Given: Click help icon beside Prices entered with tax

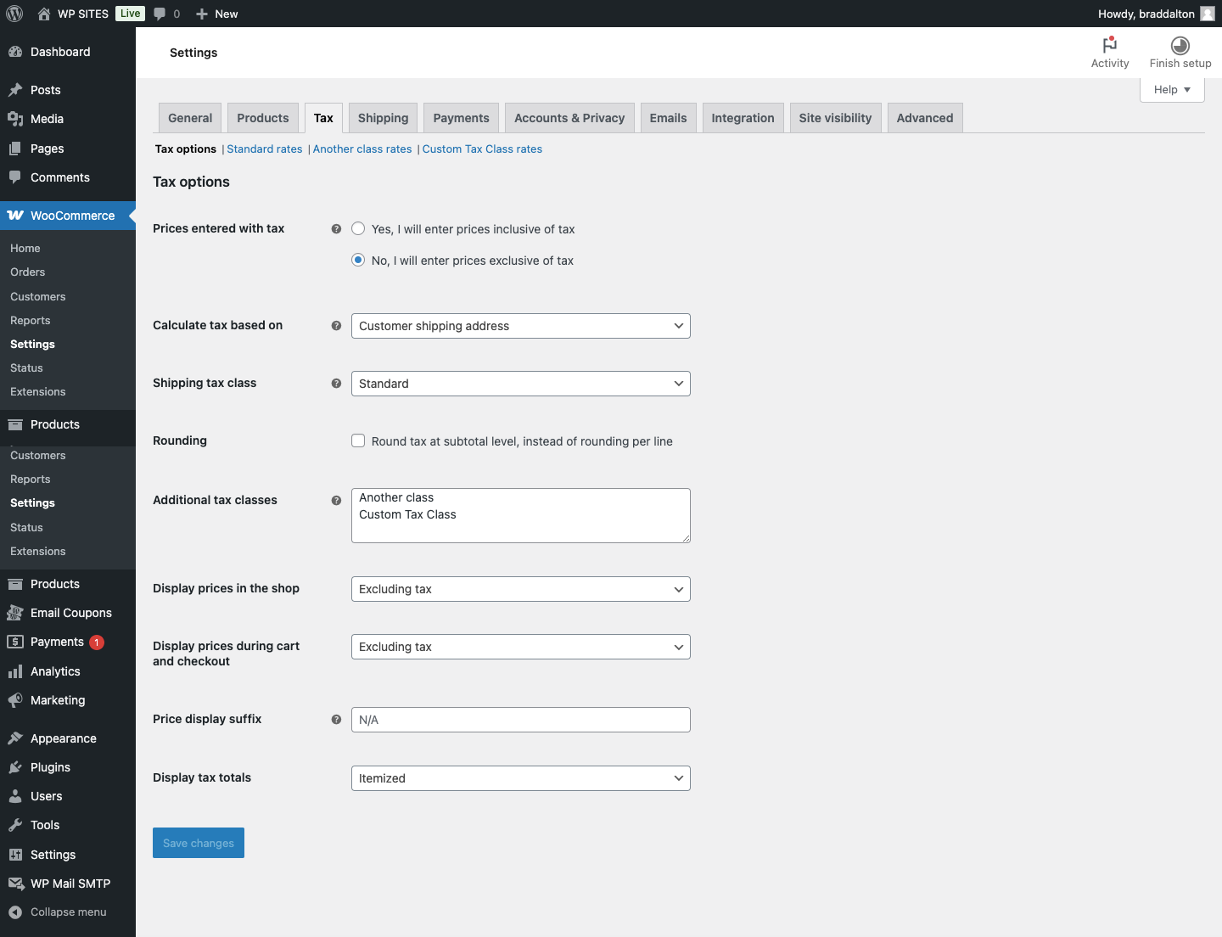Looking at the screenshot, I should pyautogui.click(x=336, y=229).
